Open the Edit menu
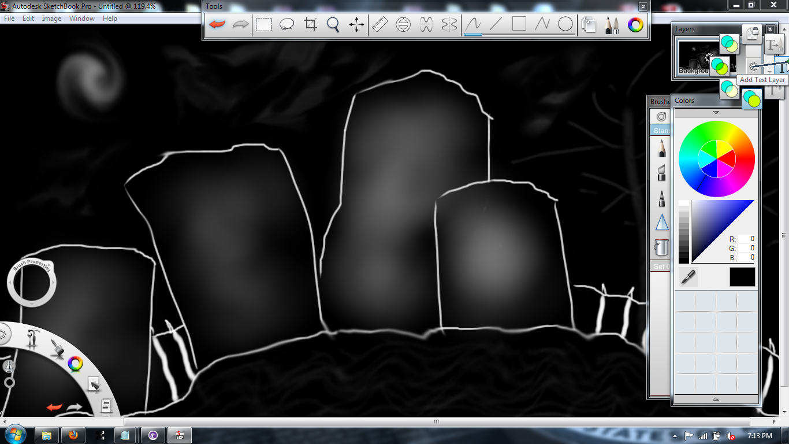This screenshot has width=789, height=444. (28, 18)
